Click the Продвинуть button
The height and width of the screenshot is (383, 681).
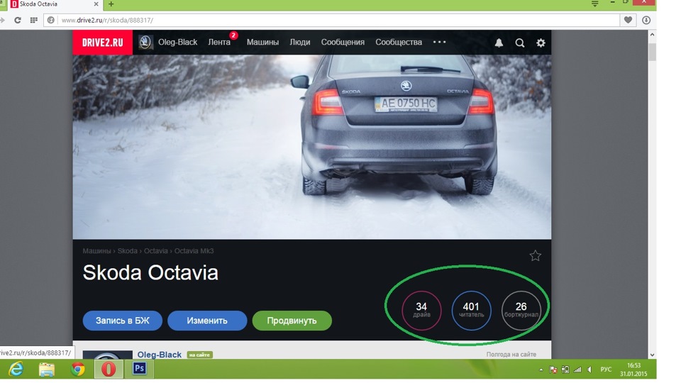(292, 321)
